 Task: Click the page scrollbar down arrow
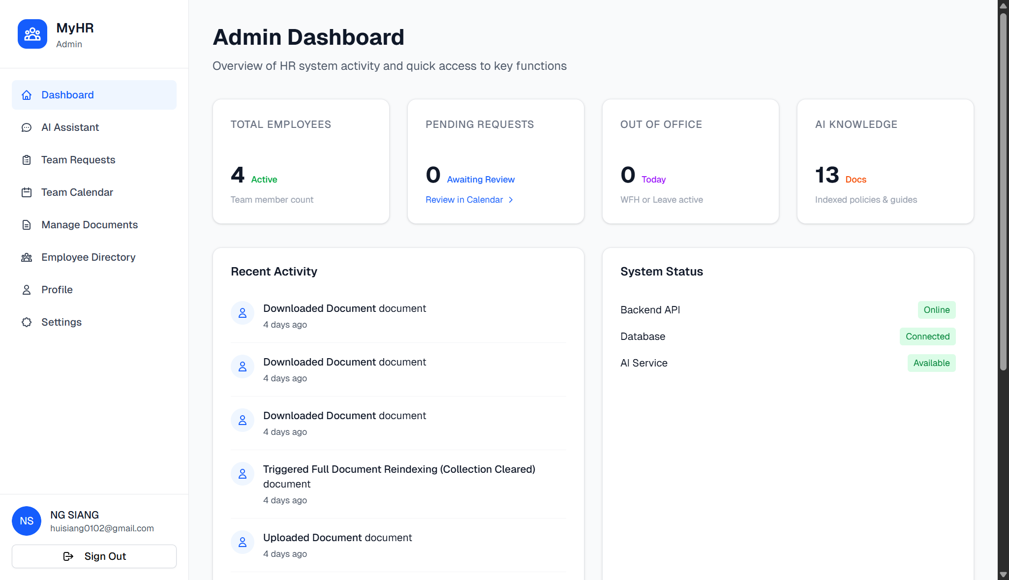tap(1003, 575)
